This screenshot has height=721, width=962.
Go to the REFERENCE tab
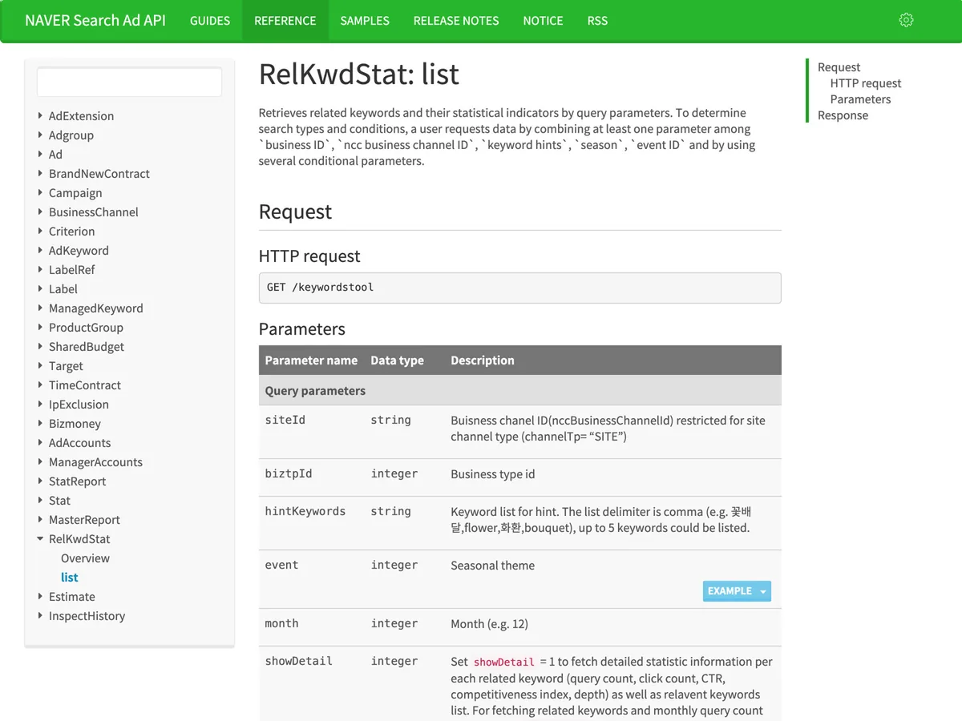pos(285,21)
